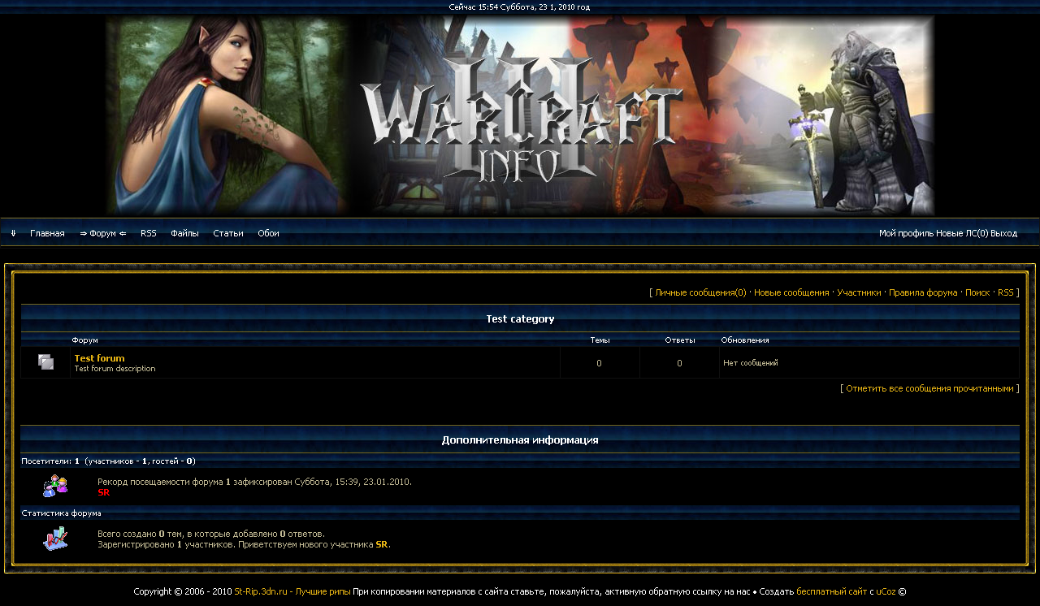Click the Сейчас 15:54 date text
The width and height of the screenshot is (1040, 606).
pos(519,7)
